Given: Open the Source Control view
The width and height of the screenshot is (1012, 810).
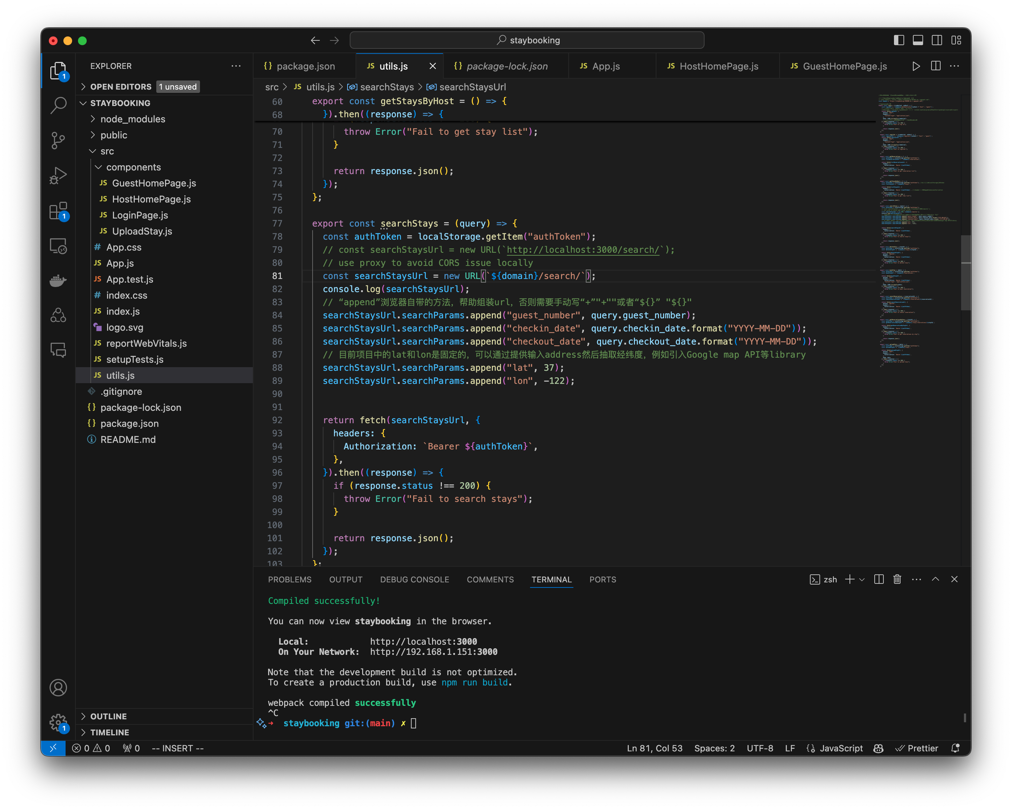Looking at the screenshot, I should point(58,140).
